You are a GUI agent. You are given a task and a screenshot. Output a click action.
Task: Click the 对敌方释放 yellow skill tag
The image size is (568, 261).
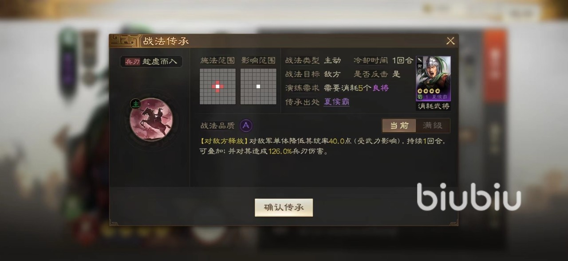click(224, 141)
